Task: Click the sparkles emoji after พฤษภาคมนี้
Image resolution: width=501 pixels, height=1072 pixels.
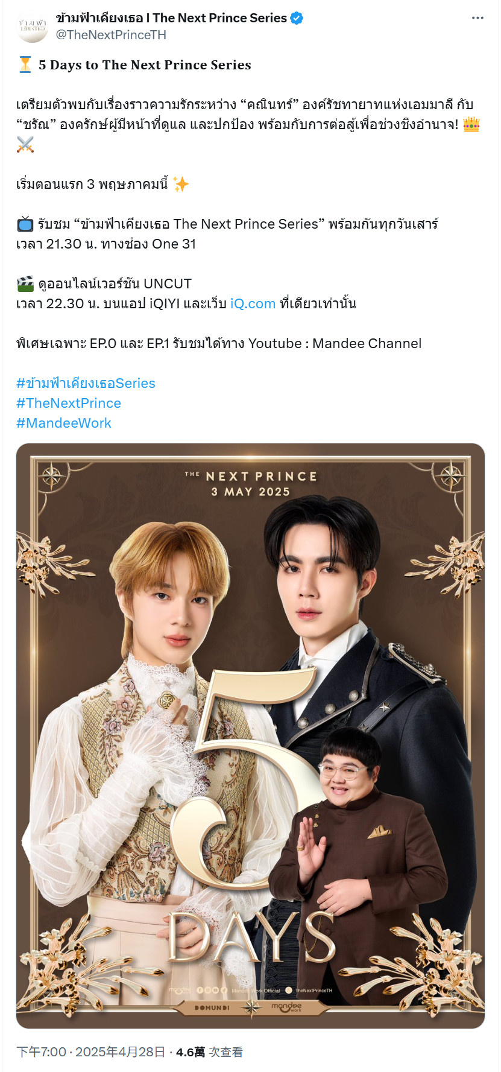Action: coord(181,184)
